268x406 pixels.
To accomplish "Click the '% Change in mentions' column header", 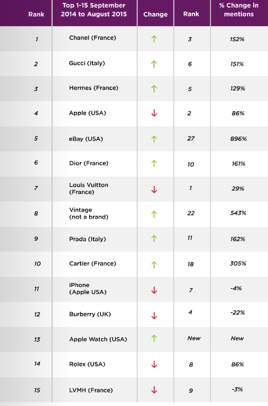I will pos(239,10).
